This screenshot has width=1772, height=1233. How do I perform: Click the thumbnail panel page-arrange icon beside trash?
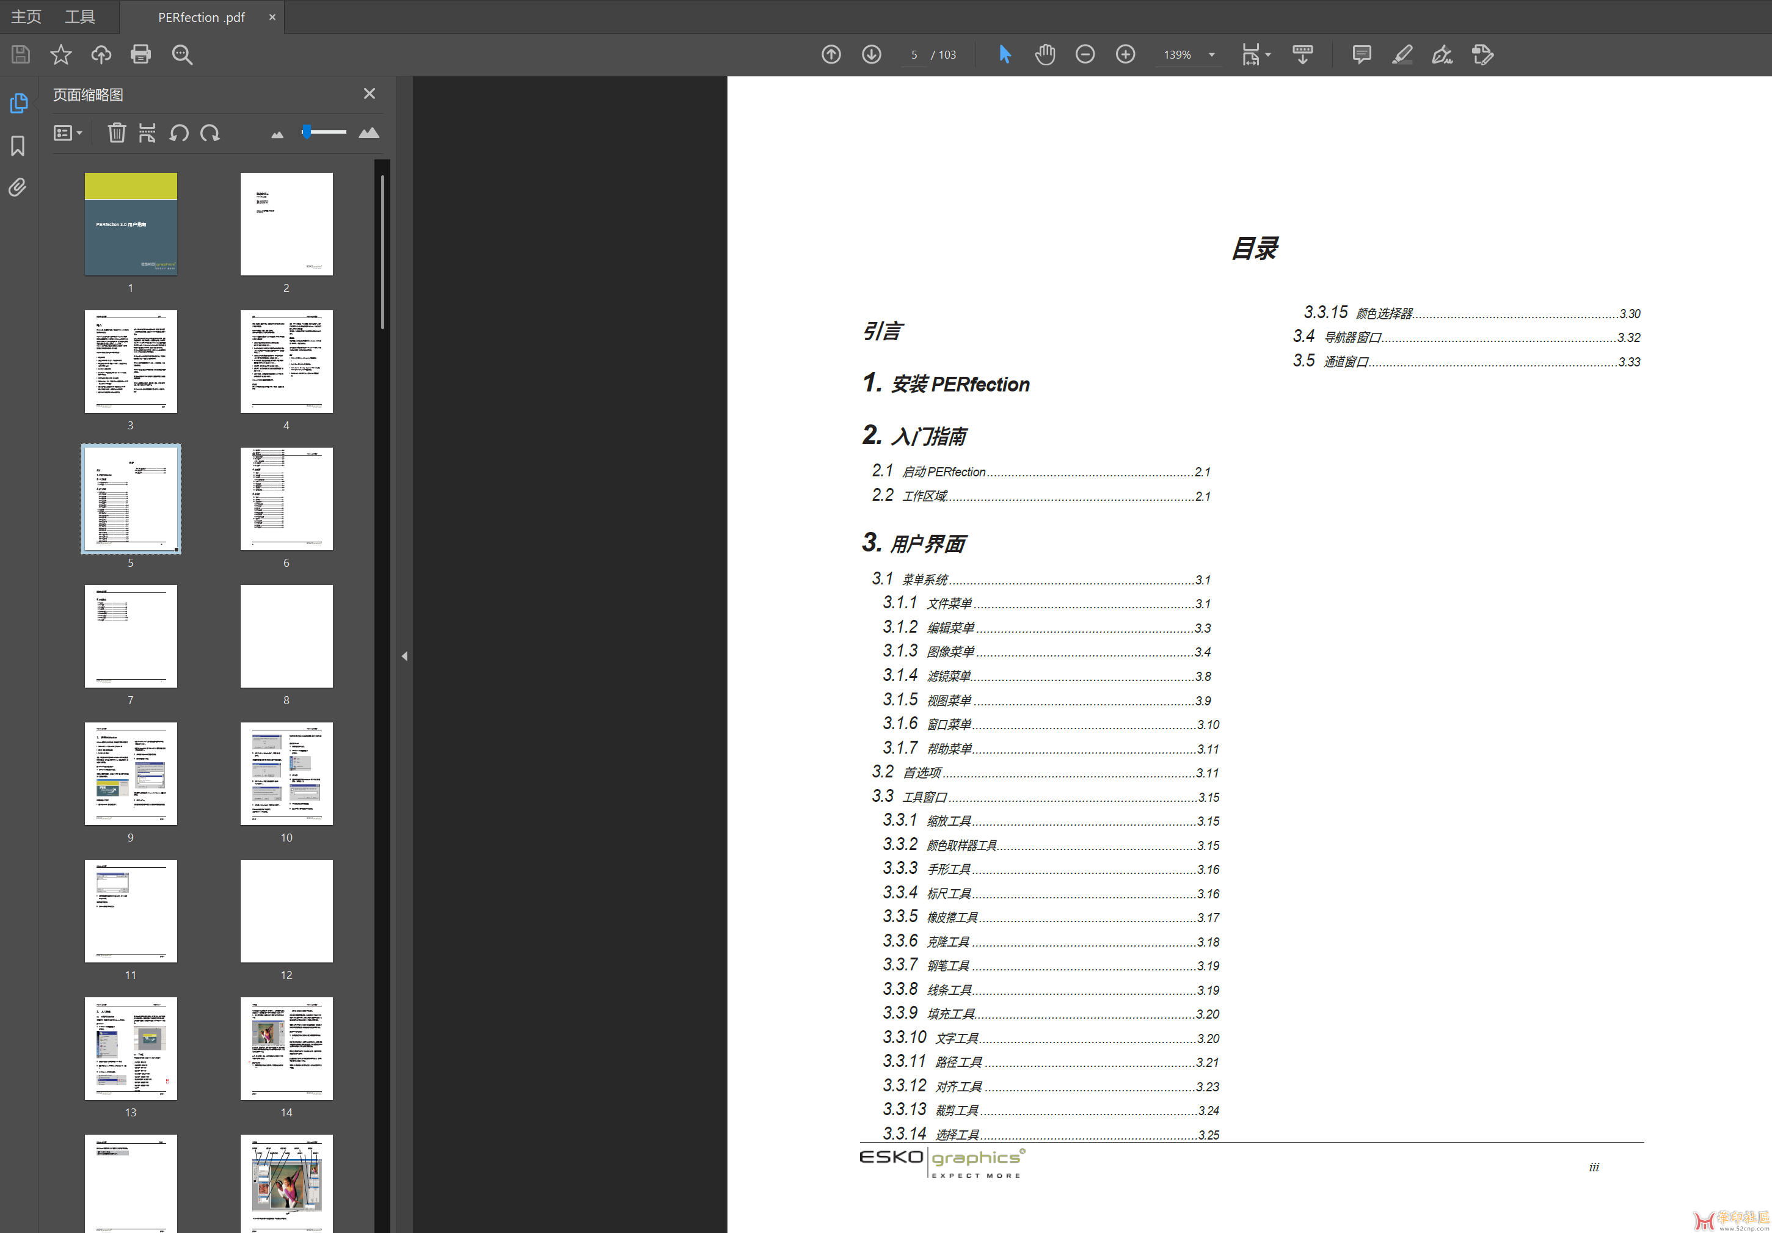click(147, 133)
